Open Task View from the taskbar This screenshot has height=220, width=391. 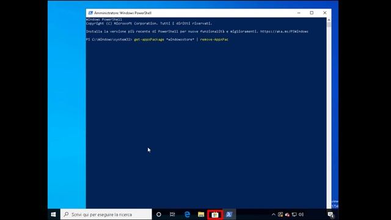(172, 215)
